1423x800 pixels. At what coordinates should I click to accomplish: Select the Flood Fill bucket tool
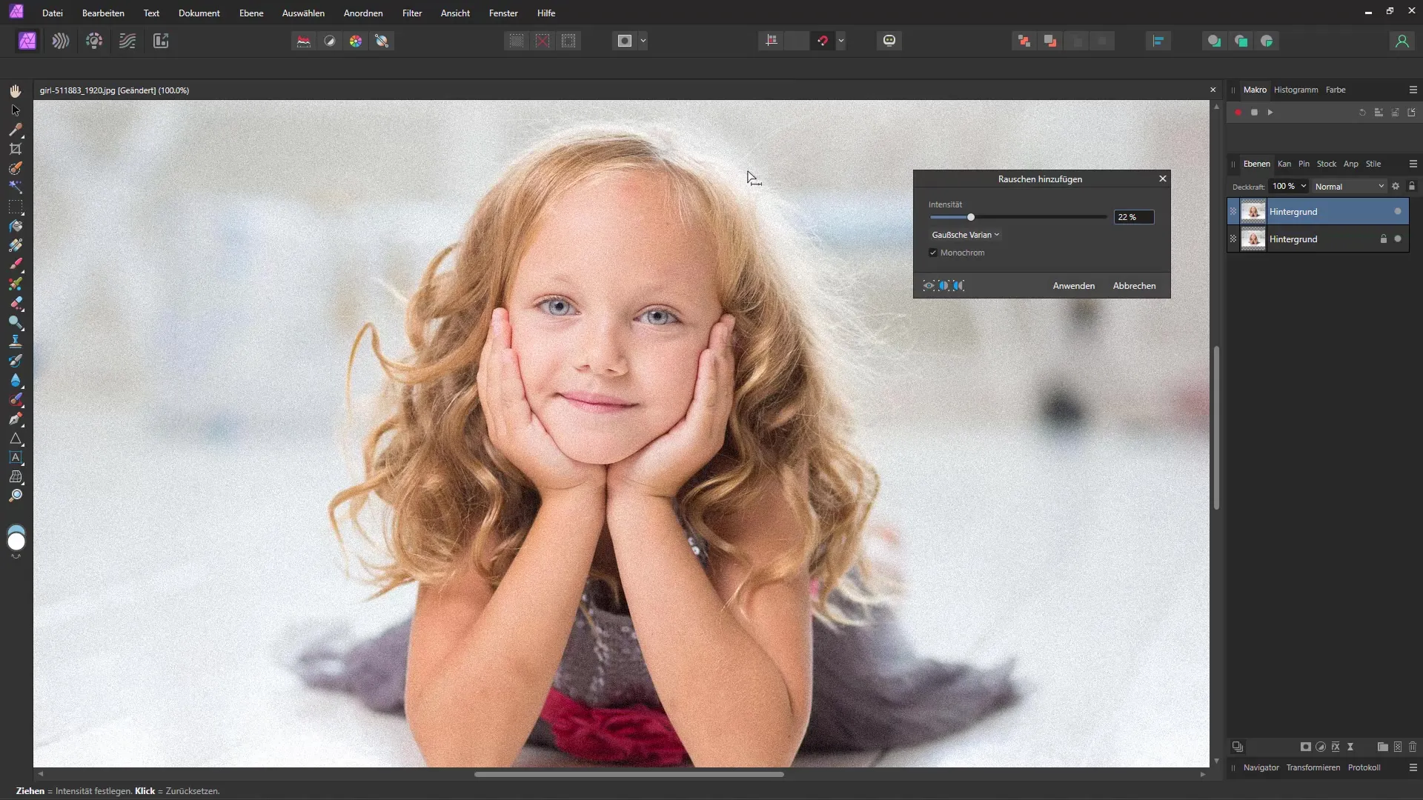[x=16, y=226]
